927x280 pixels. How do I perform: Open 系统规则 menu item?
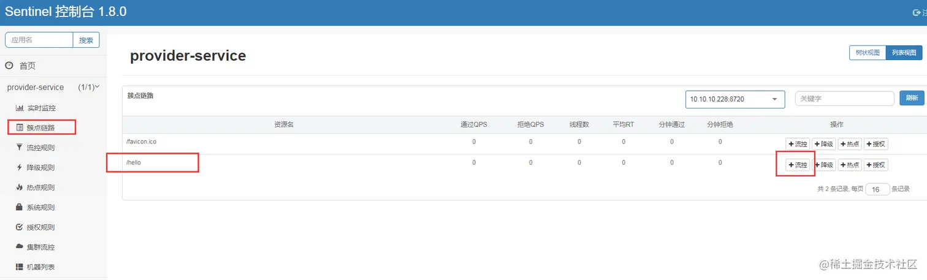(41, 207)
